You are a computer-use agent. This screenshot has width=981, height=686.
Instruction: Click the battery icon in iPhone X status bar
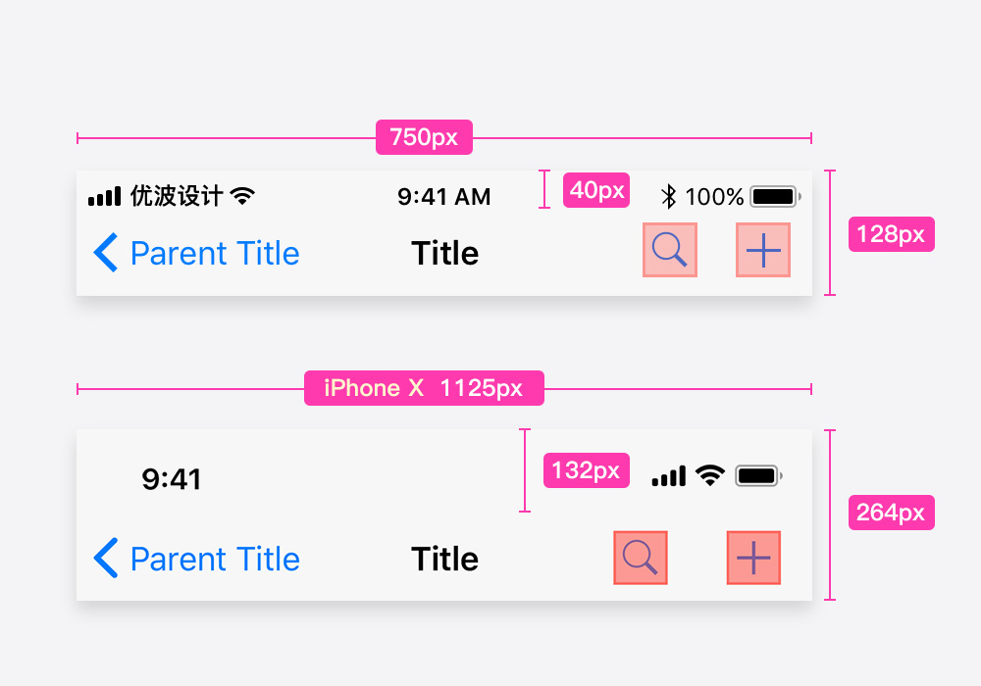tap(757, 476)
